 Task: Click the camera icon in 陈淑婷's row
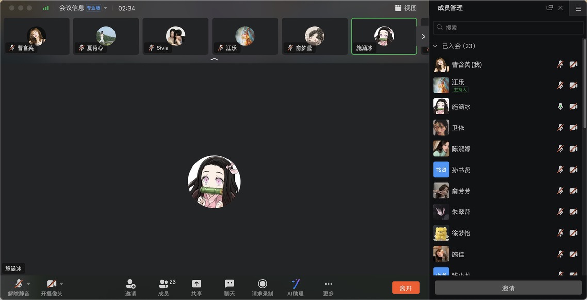pos(574,148)
